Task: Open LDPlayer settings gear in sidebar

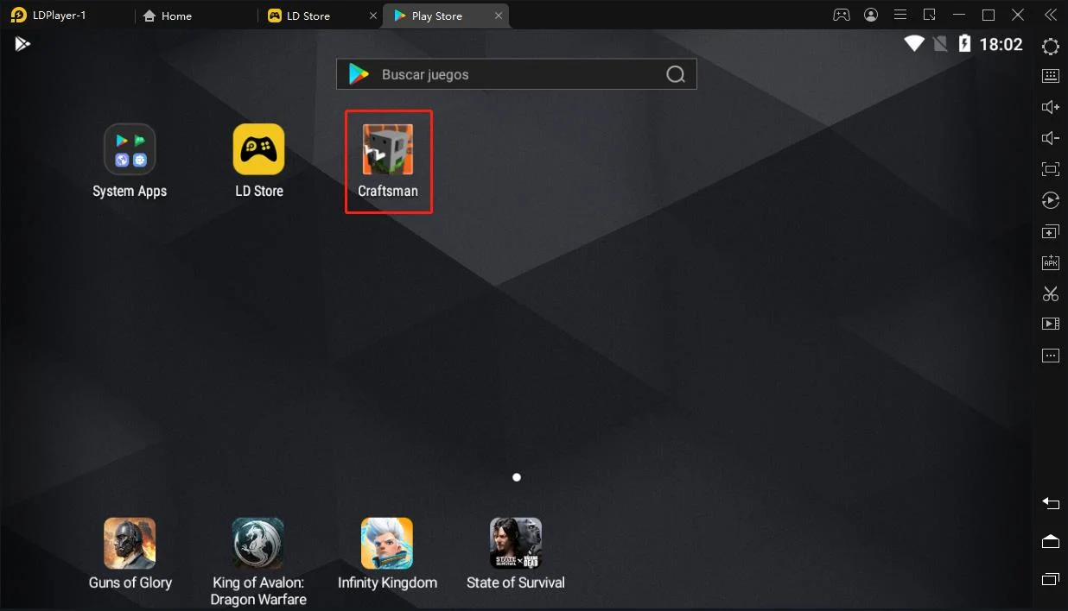Action: click(1051, 47)
